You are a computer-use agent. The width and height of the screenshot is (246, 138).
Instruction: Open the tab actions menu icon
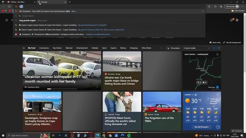pyautogui.click(x=3, y=2)
